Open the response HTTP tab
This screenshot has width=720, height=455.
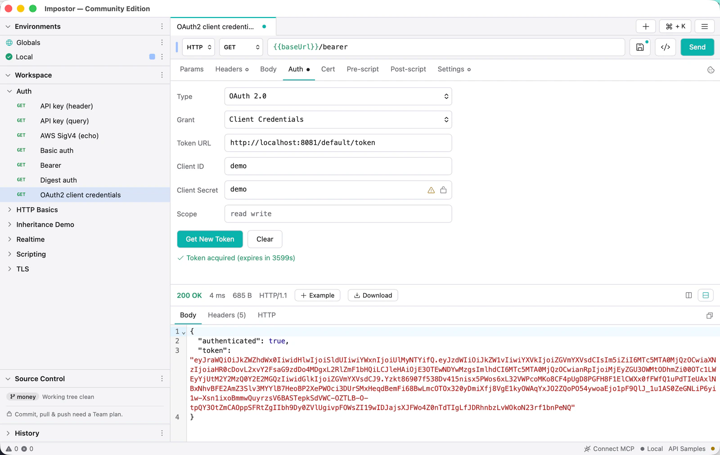pos(267,315)
